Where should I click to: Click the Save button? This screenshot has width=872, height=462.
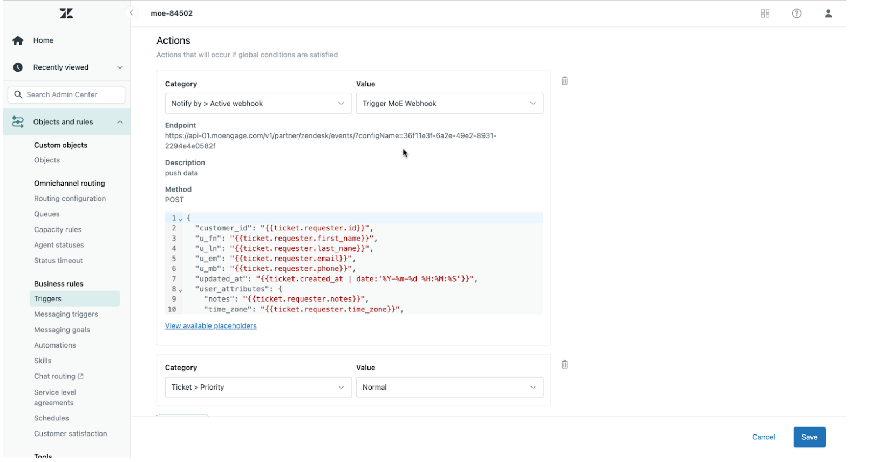(809, 437)
